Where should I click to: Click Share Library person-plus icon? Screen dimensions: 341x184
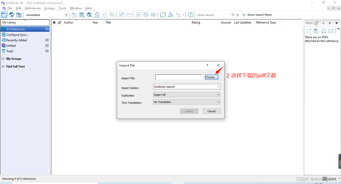[x=170, y=15]
